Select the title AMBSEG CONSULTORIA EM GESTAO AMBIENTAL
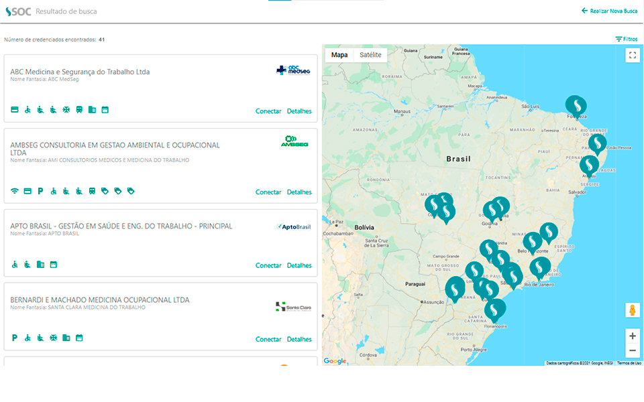Screen dimensions: 644x402 [115, 149]
